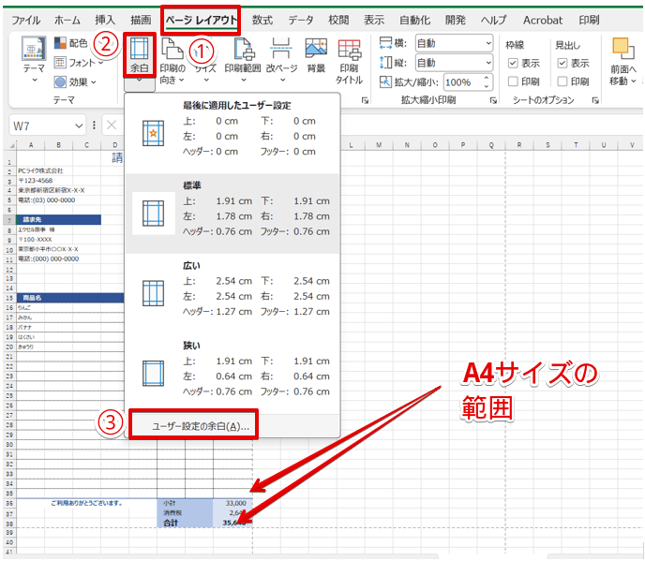
Task: Open 前面へ移動 bring forward
Action: [x=622, y=60]
